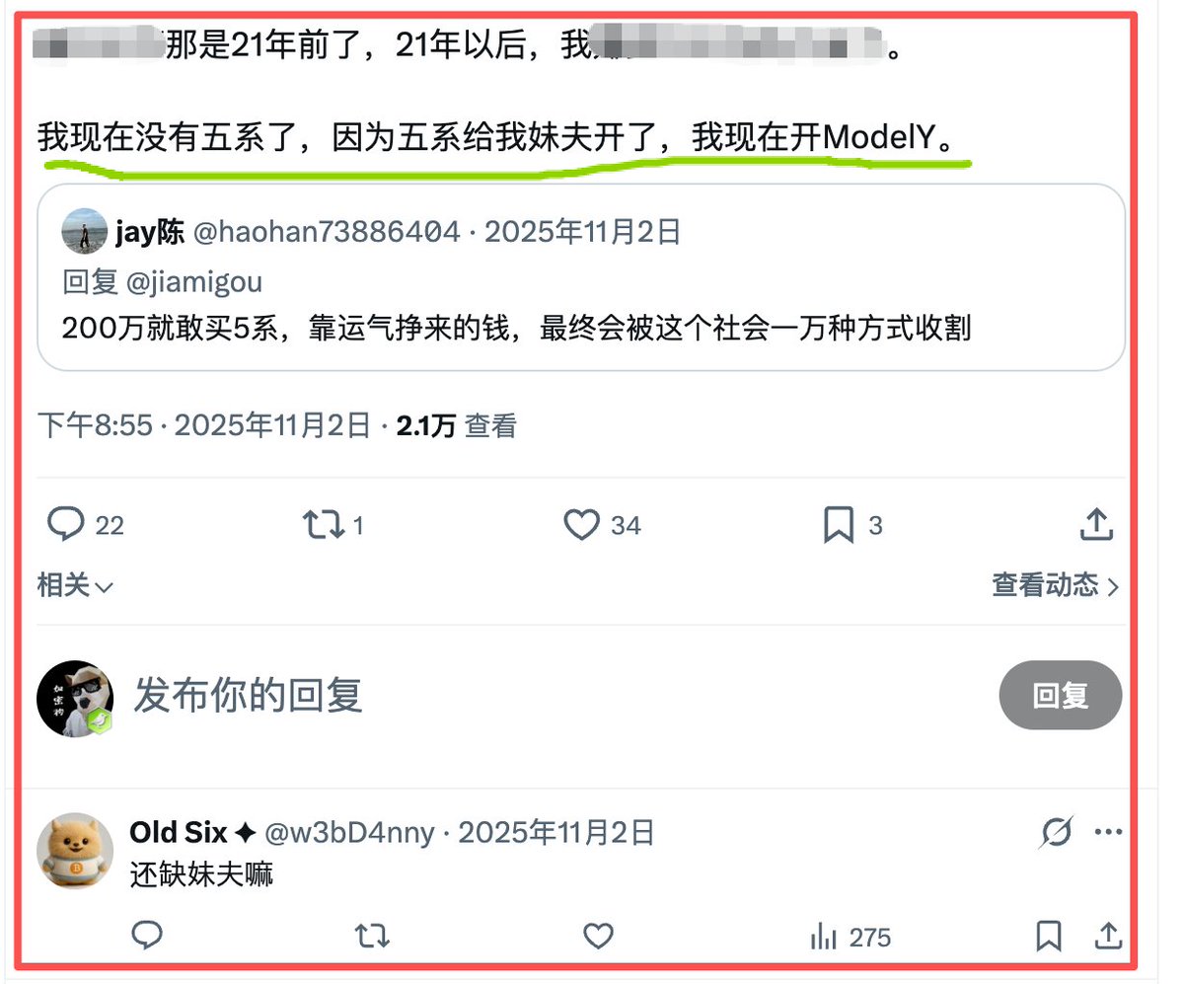
Task: Open Grok icon on Old Six reply
Action: [x=1056, y=833]
